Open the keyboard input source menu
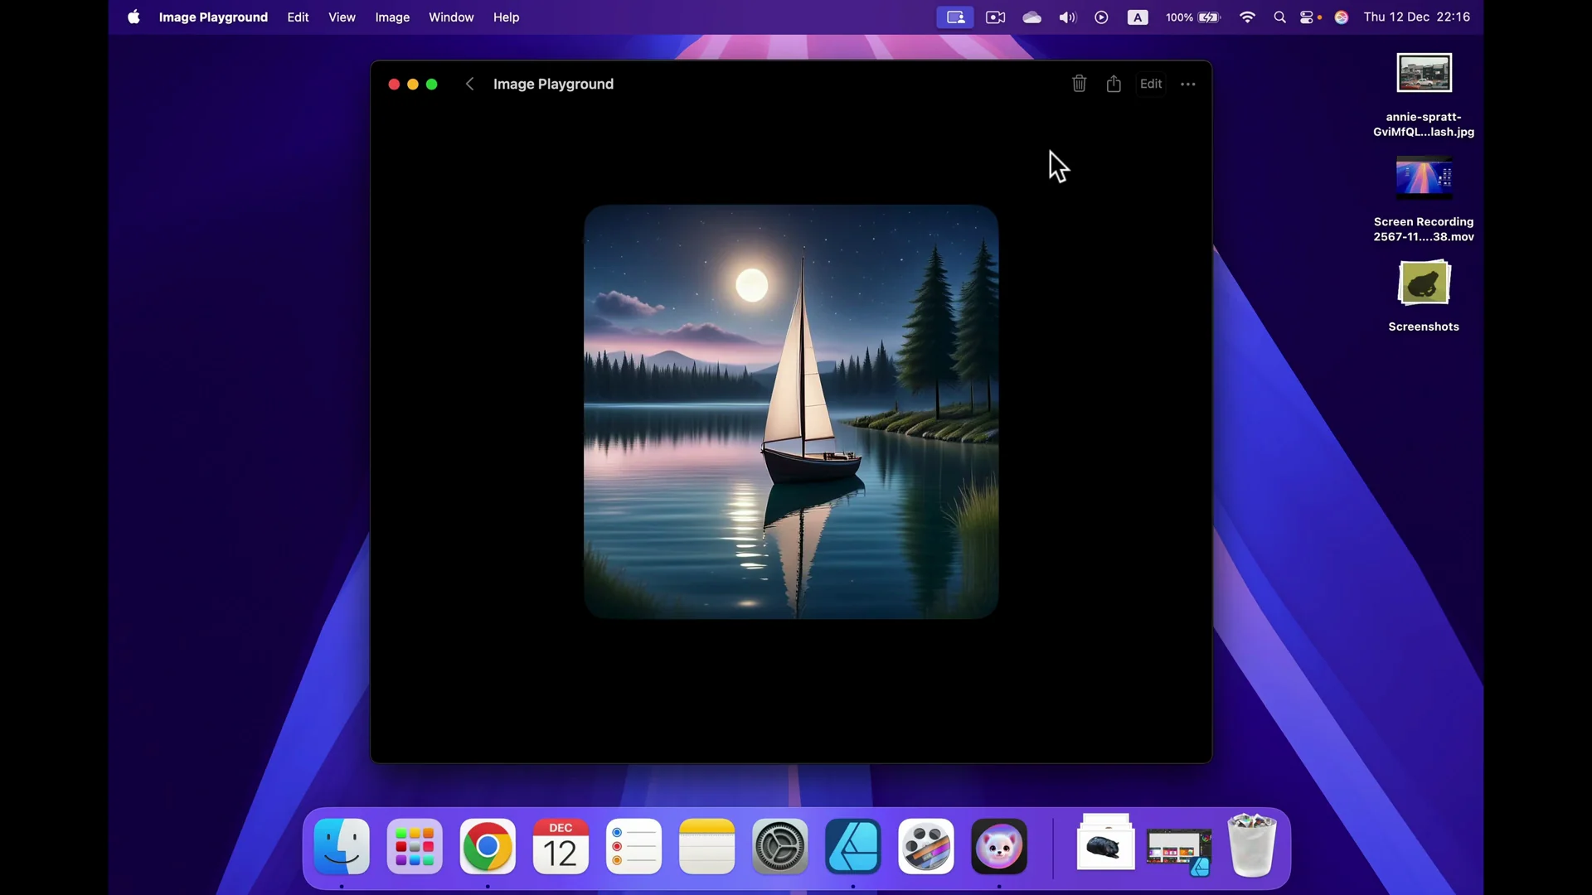Viewport: 1592px width, 895px height. coord(1137,17)
